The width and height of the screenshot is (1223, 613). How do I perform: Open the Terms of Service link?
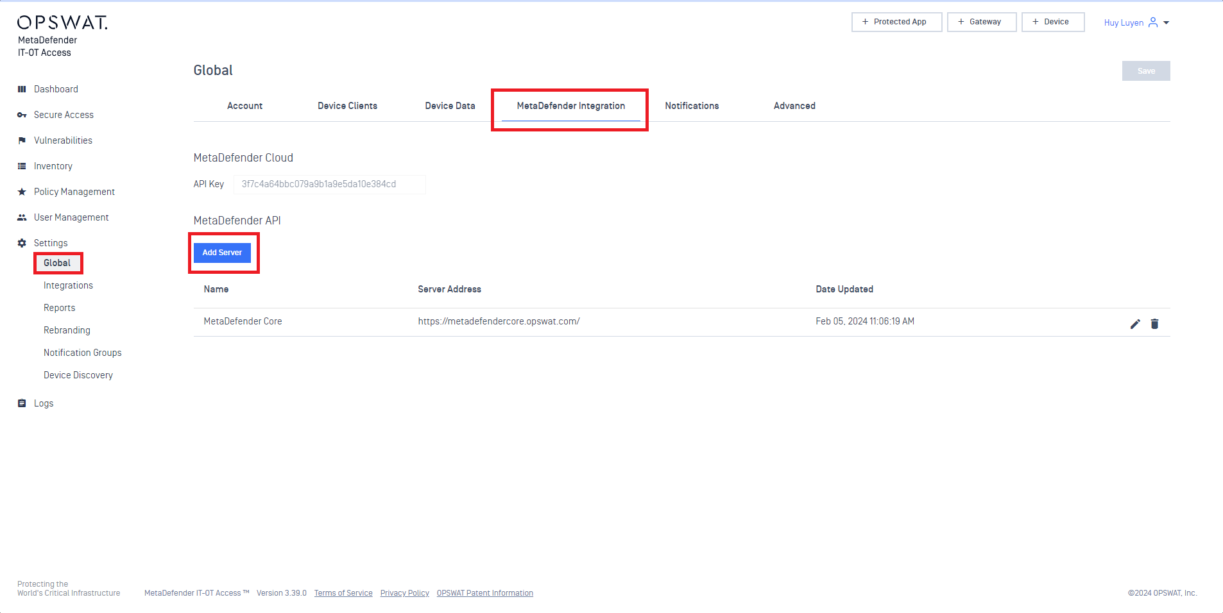coord(343,593)
